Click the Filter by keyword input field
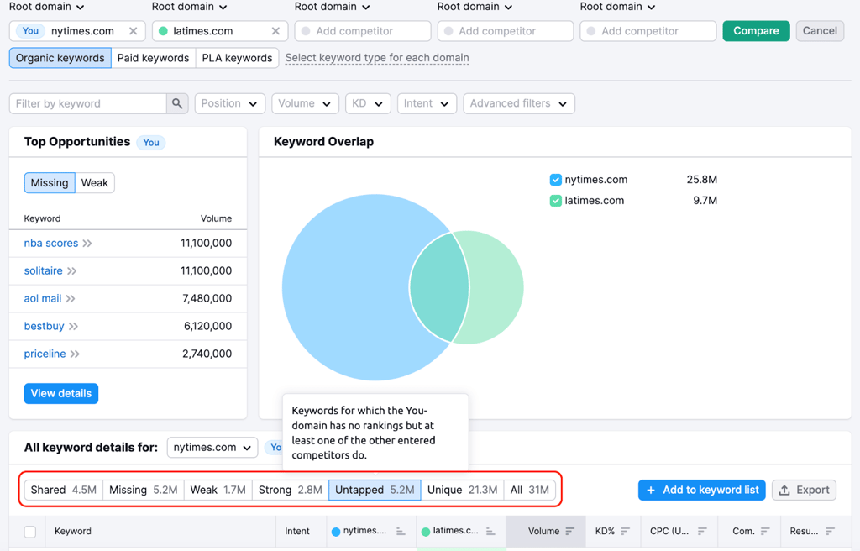Image resolution: width=860 pixels, height=551 pixels. coord(87,103)
